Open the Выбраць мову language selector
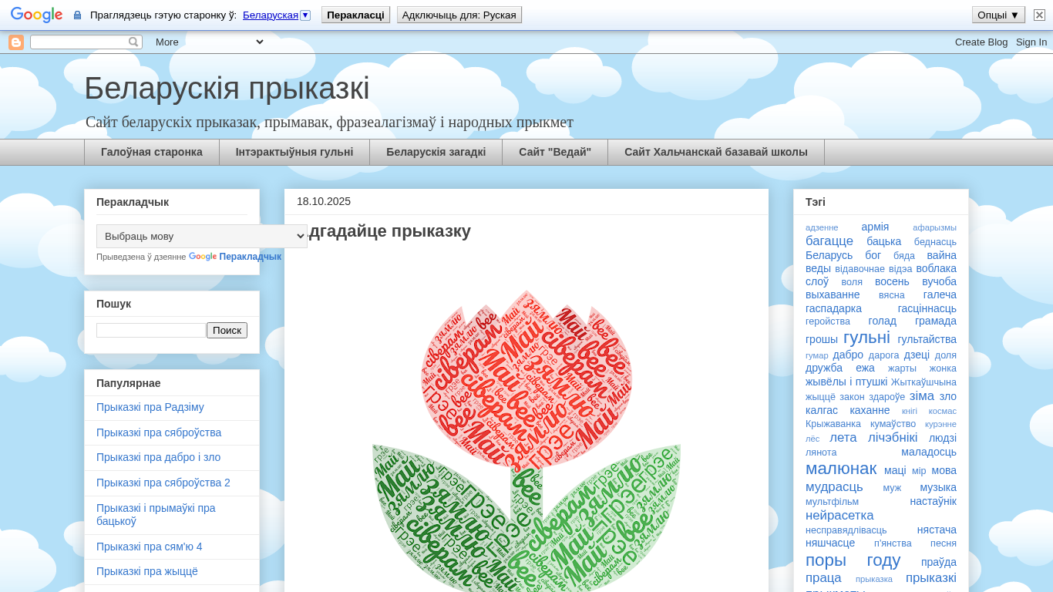 pyautogui.click(x=202, y=236)
